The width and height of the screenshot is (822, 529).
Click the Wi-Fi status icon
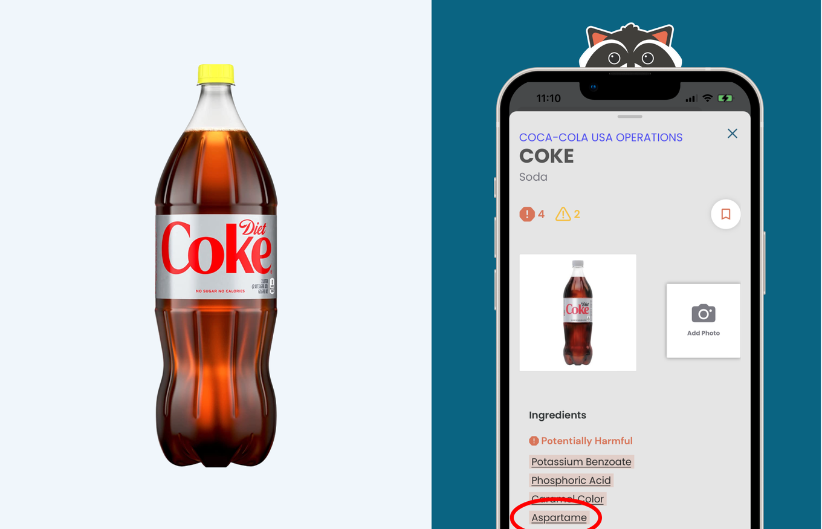pos(707,98)
